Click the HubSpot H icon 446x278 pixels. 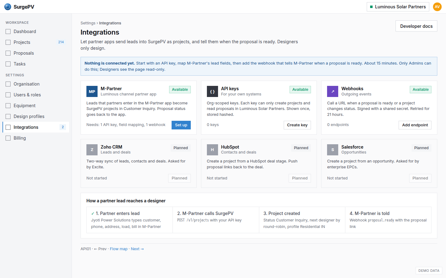[x=212, y=150]
